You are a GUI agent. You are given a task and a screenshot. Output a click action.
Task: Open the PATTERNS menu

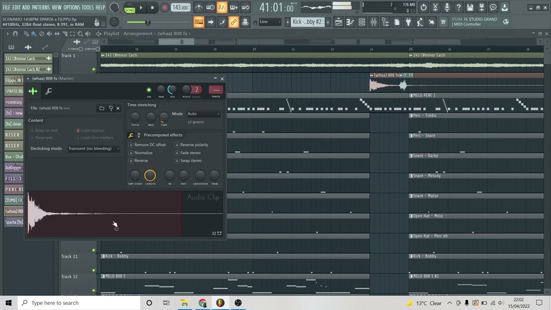pos(41,7)
